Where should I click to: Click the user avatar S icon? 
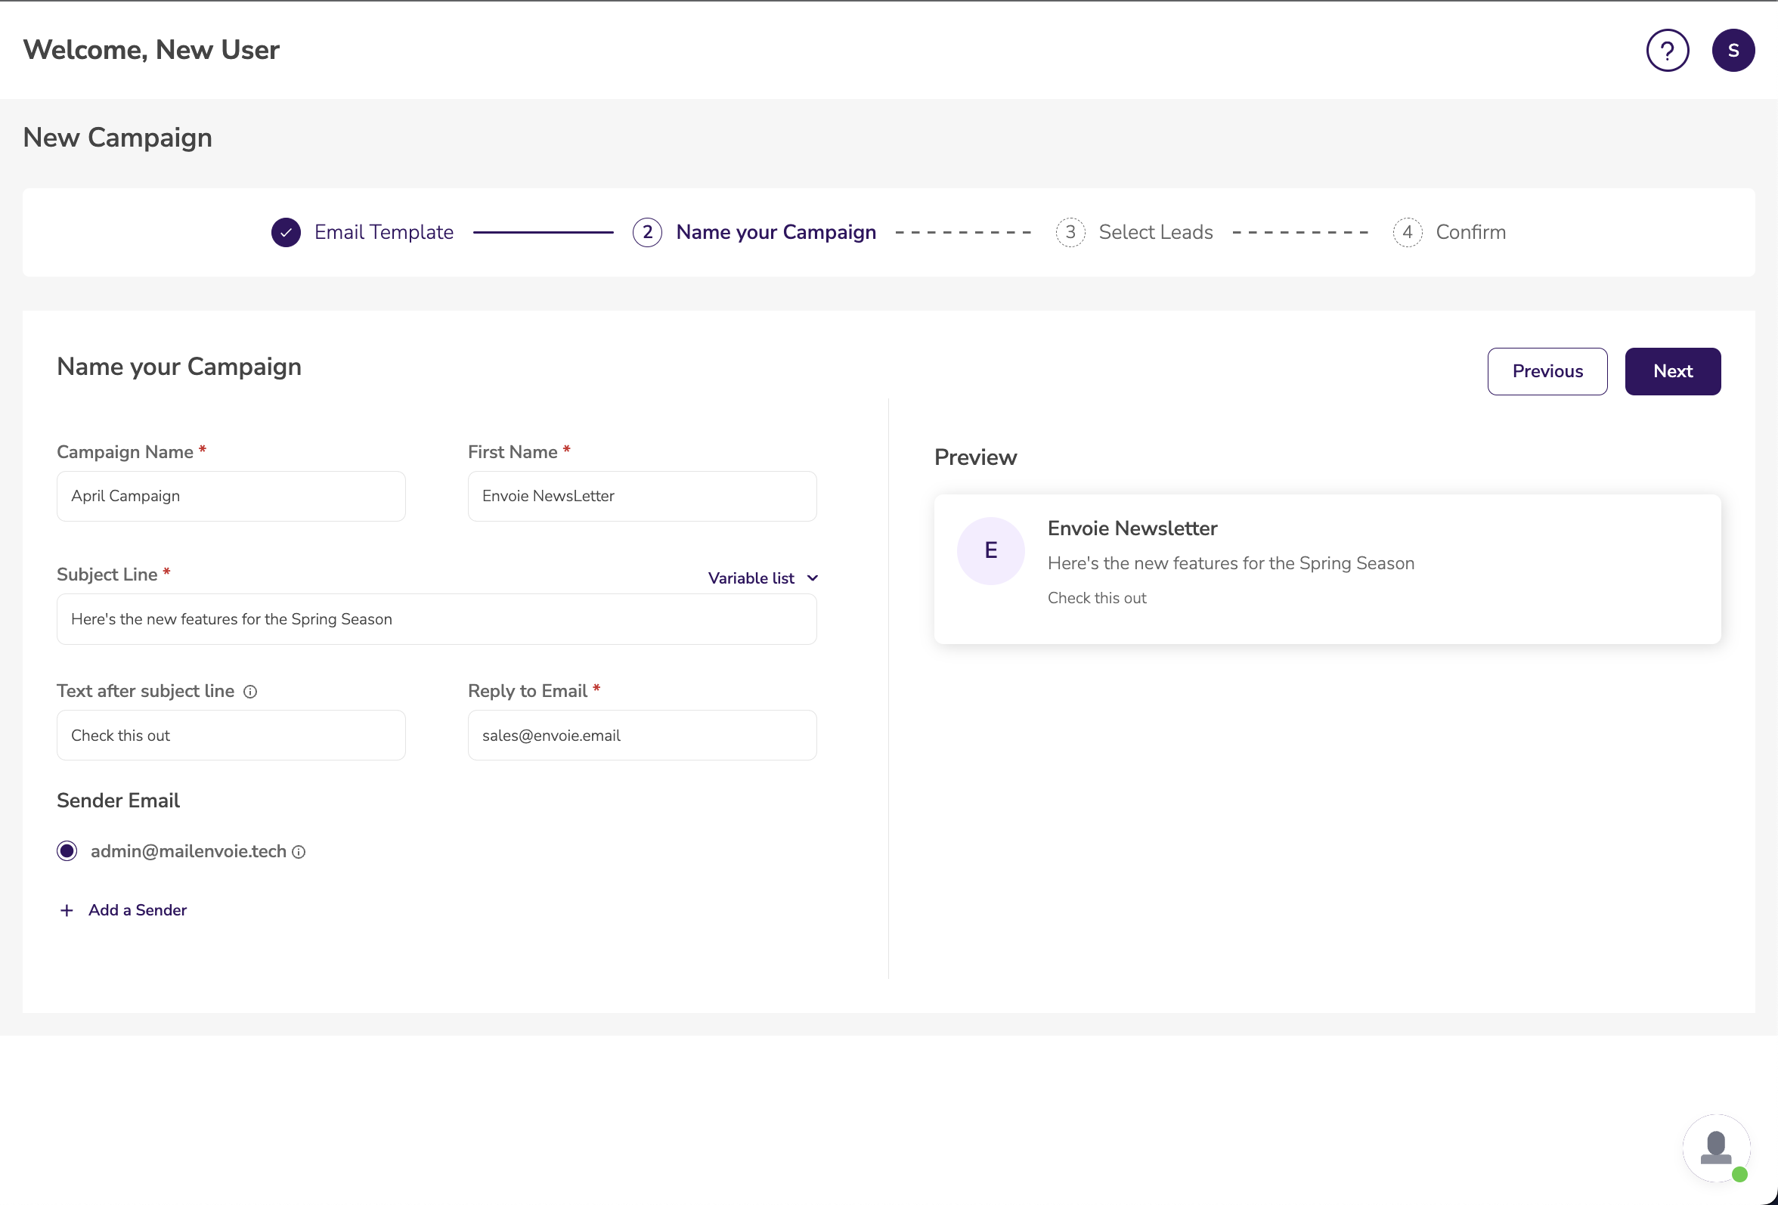pos(1733,51)
